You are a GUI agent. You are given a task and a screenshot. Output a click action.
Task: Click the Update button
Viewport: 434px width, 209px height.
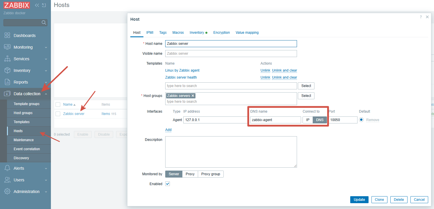pos(359,200)
